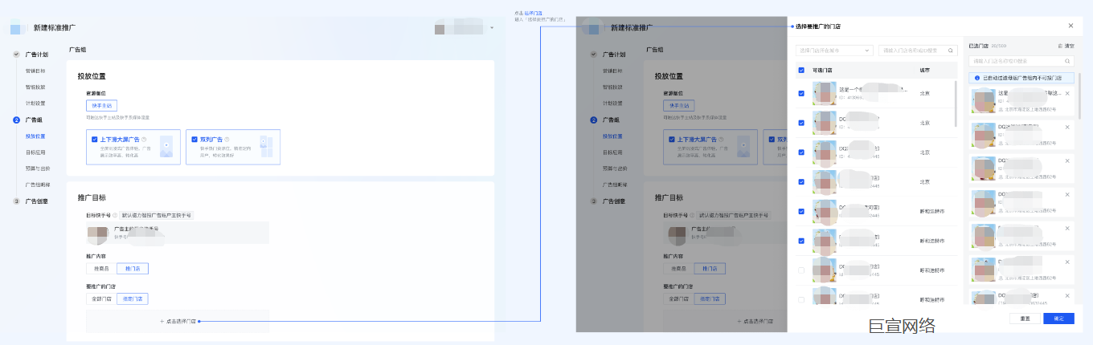
Task: Close the 选择要推广的门店 dialog
Action: click(1070, 26)
